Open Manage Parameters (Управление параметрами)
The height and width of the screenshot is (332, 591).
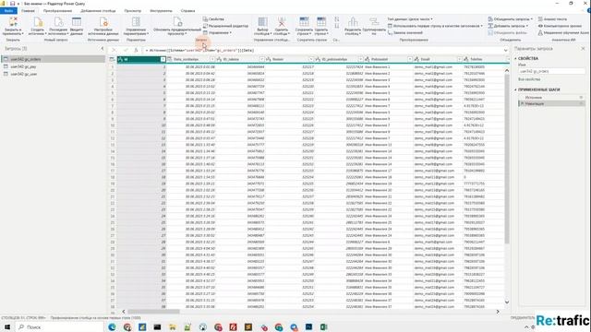[136, 26]
